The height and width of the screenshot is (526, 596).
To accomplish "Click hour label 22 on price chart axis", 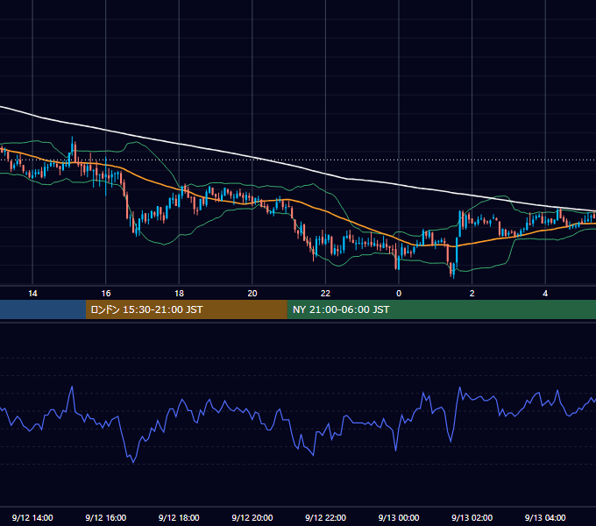I will [325, 294].
